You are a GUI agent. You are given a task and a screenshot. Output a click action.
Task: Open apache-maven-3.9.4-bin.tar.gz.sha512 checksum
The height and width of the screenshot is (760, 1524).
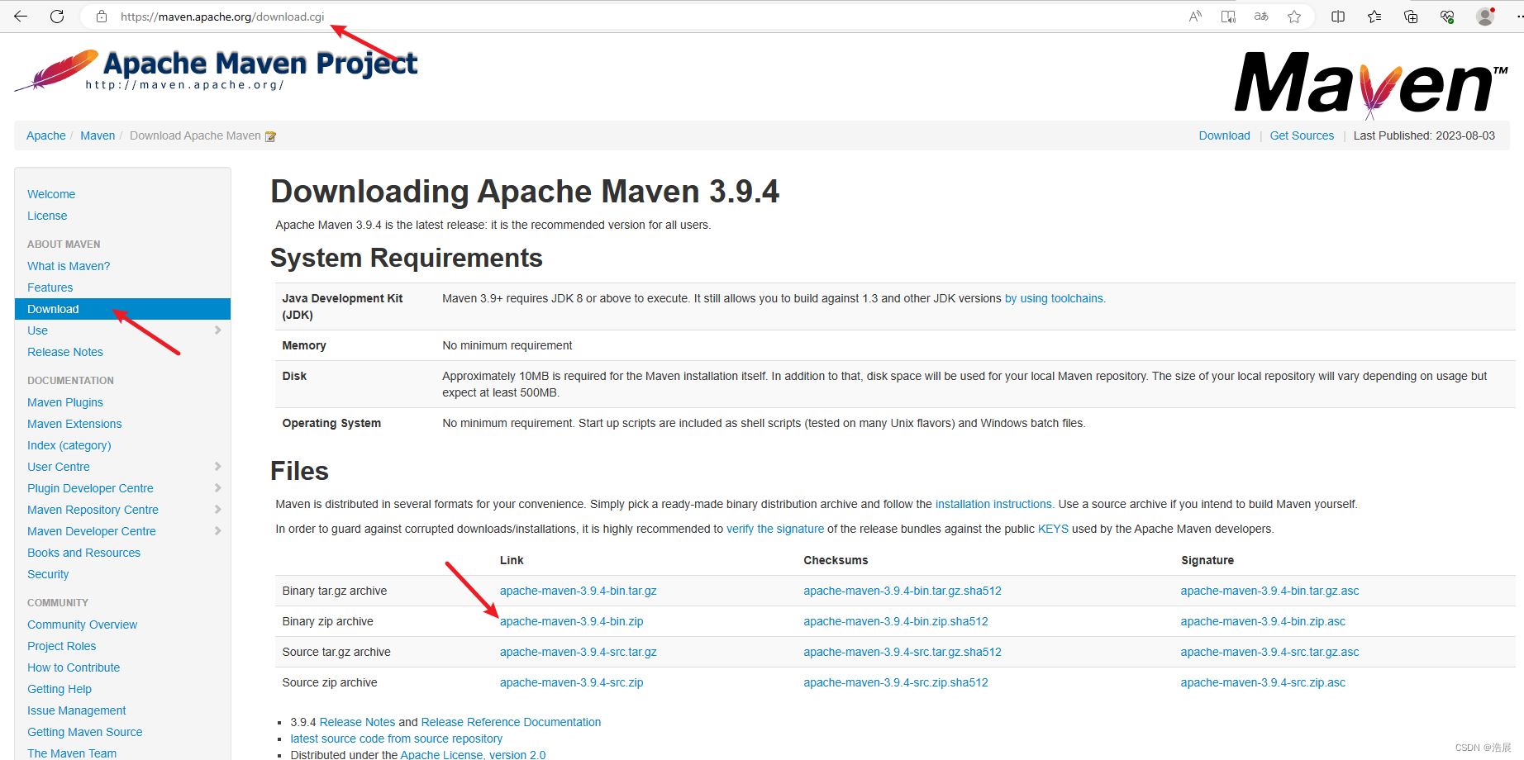click(x=902, y=591)
